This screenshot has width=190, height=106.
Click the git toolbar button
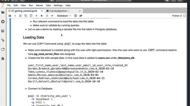pos(81,16)
